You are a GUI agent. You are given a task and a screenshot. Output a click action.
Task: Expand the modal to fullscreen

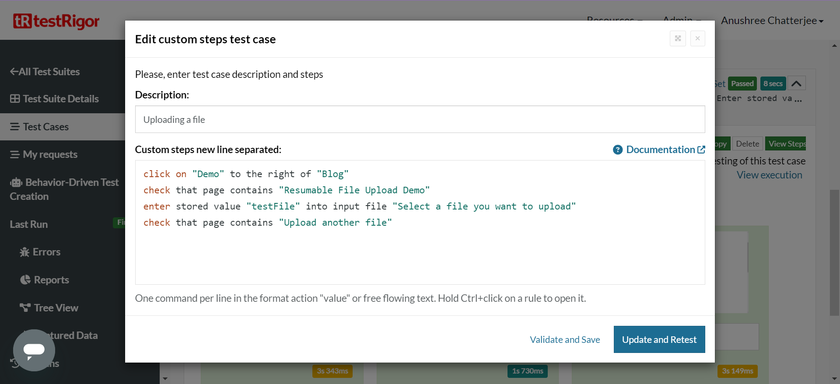coord(678,38)
